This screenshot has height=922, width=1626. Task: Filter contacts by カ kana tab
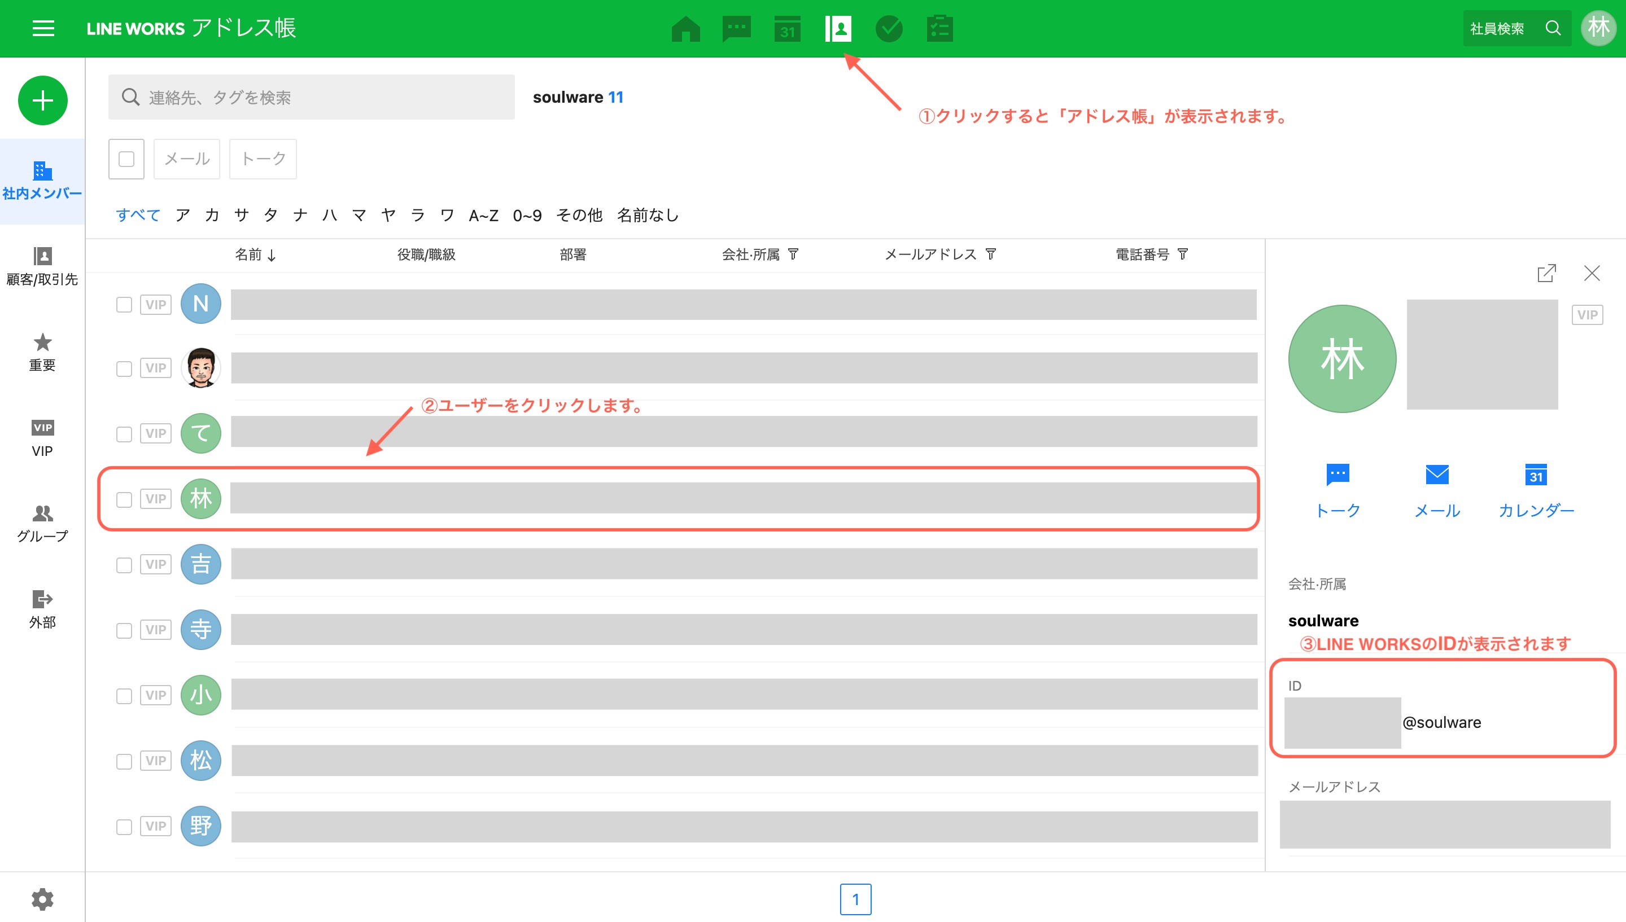[212, 216]
